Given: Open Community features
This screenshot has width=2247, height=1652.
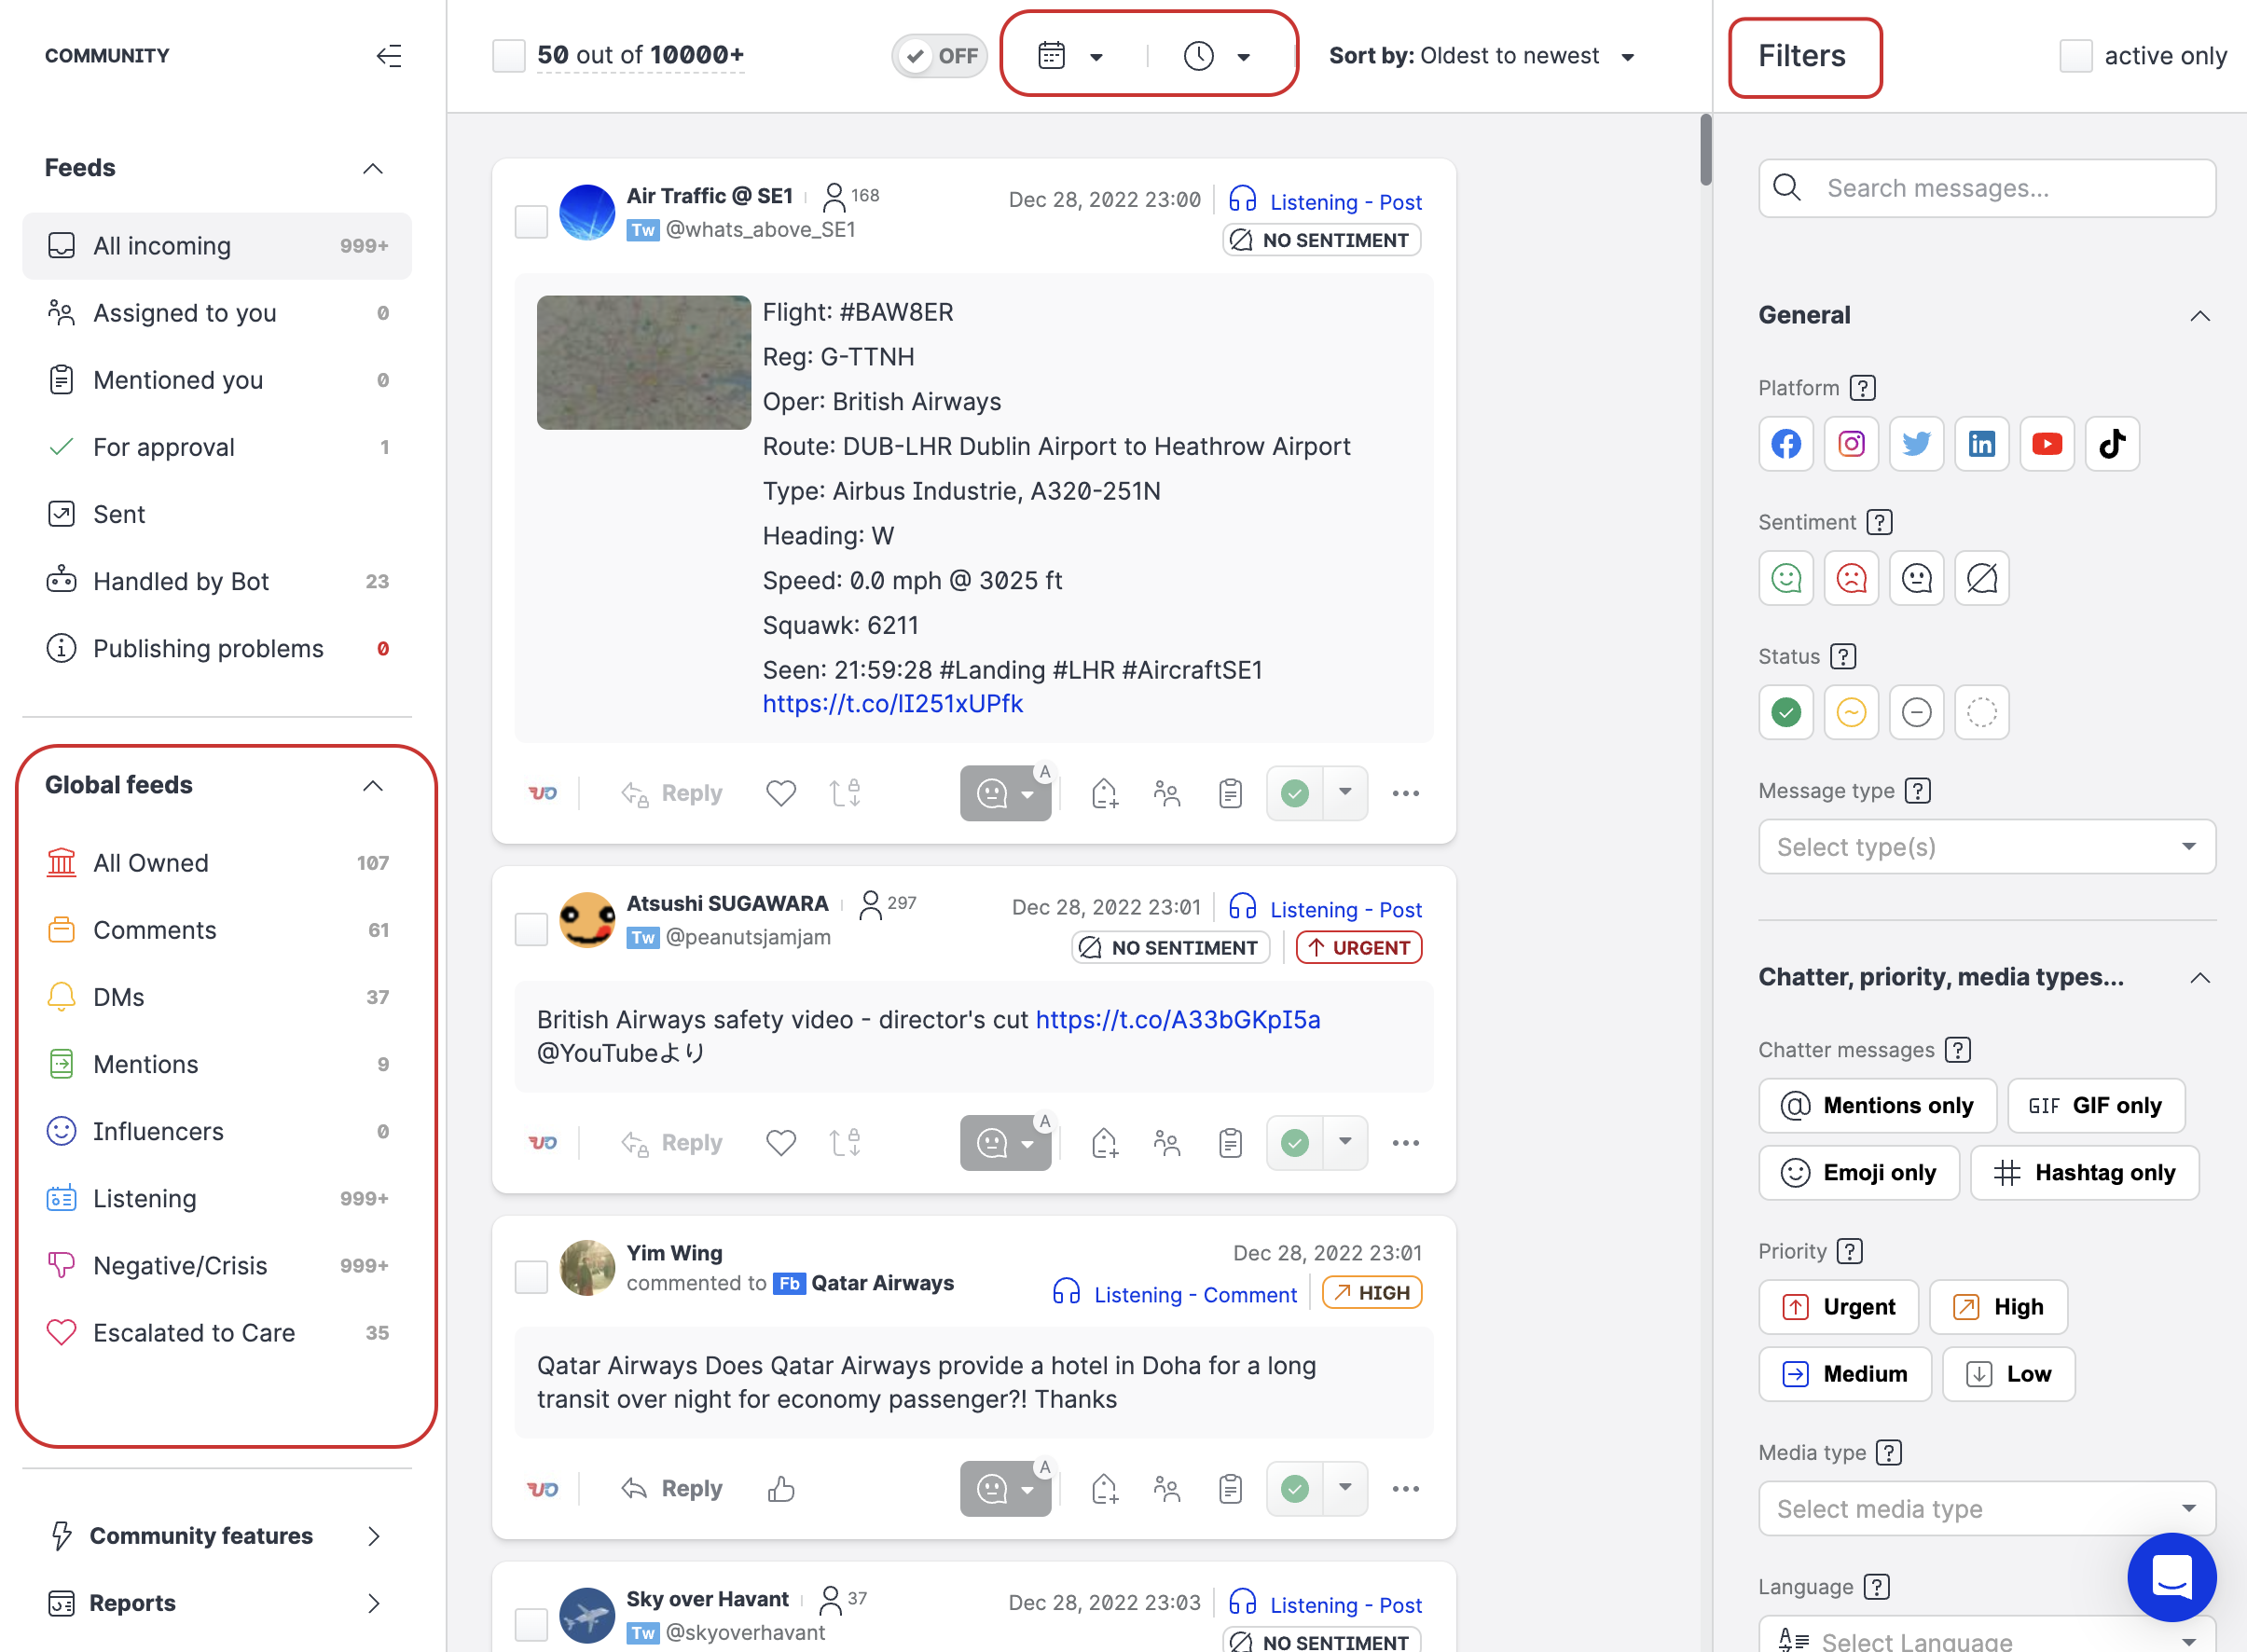Looking at the screenshot, I should tap(201, 1535).
